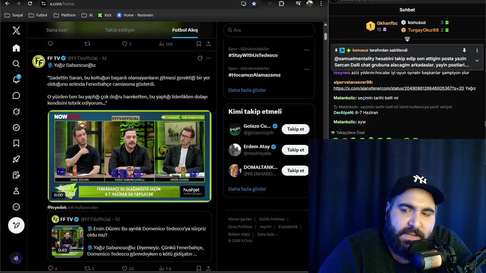Open Gizlilik Politikası footer link

click(272, 219)
